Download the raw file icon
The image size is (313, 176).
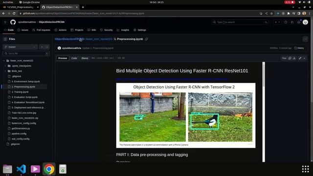[x=294, y=58]
